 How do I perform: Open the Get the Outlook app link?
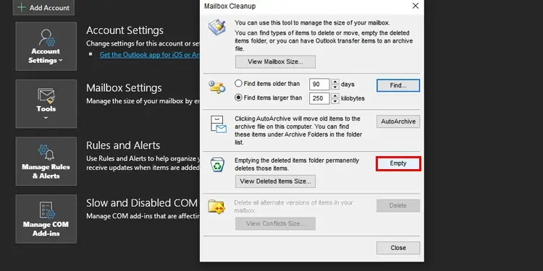coord(150,55)
